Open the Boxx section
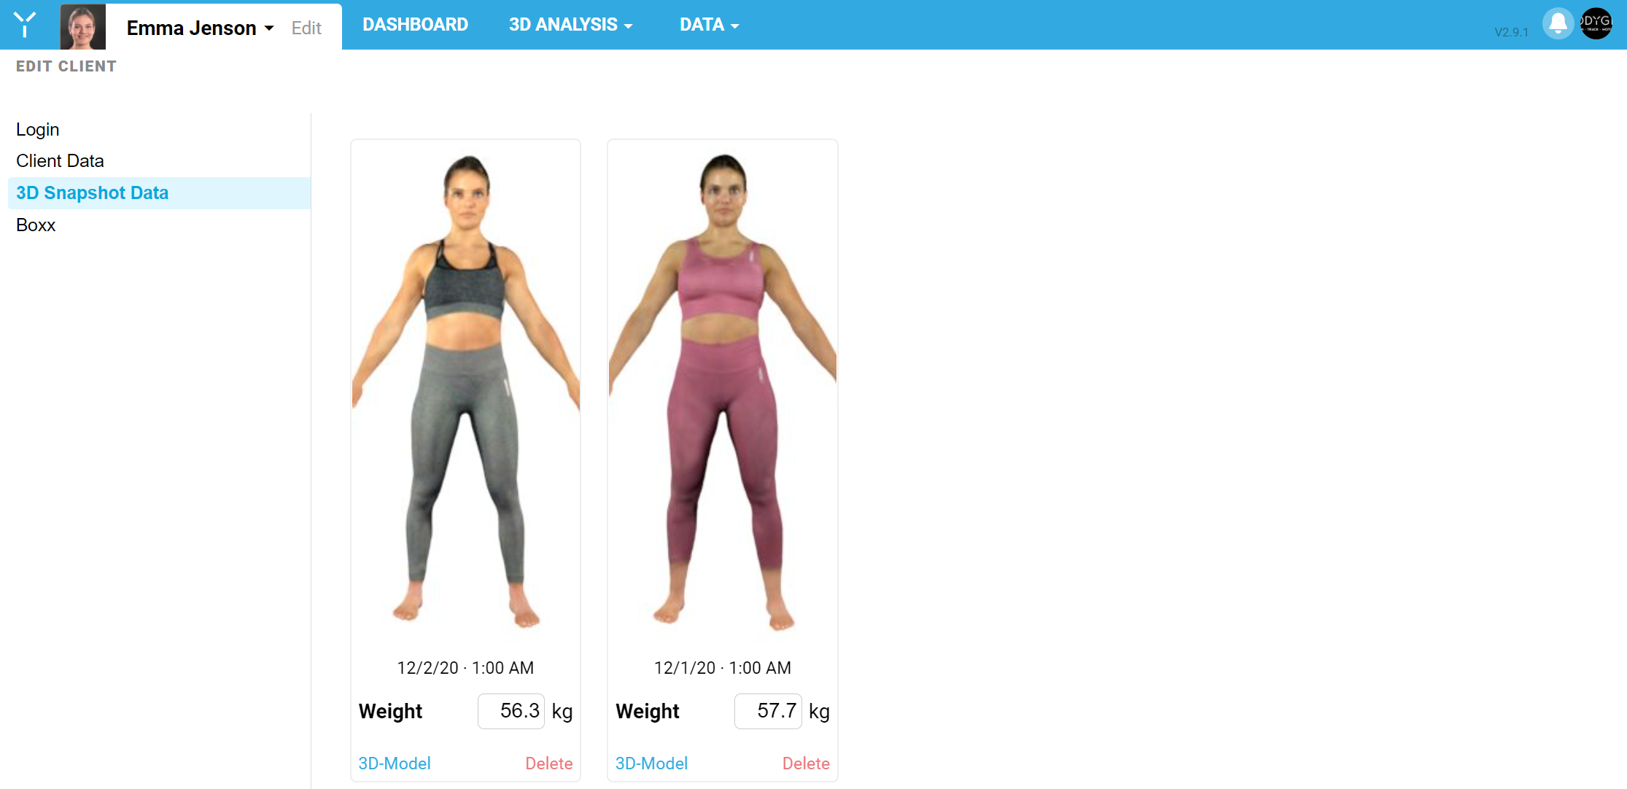This screenshot has height=789, width=1627. point(36,225)
